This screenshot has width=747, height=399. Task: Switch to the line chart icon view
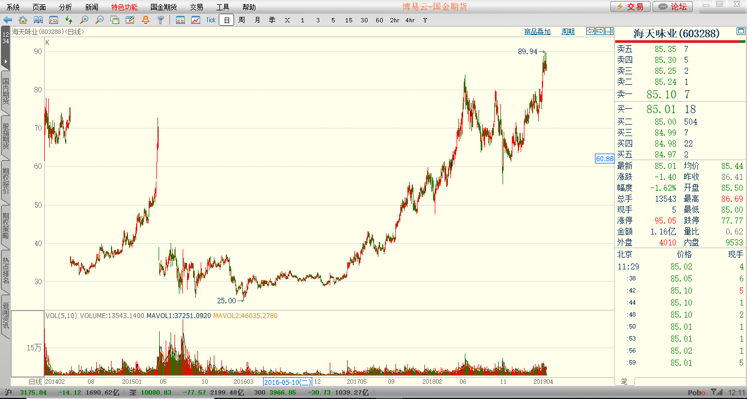195,20
